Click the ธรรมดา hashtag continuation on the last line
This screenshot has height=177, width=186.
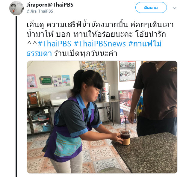[39, 54]
